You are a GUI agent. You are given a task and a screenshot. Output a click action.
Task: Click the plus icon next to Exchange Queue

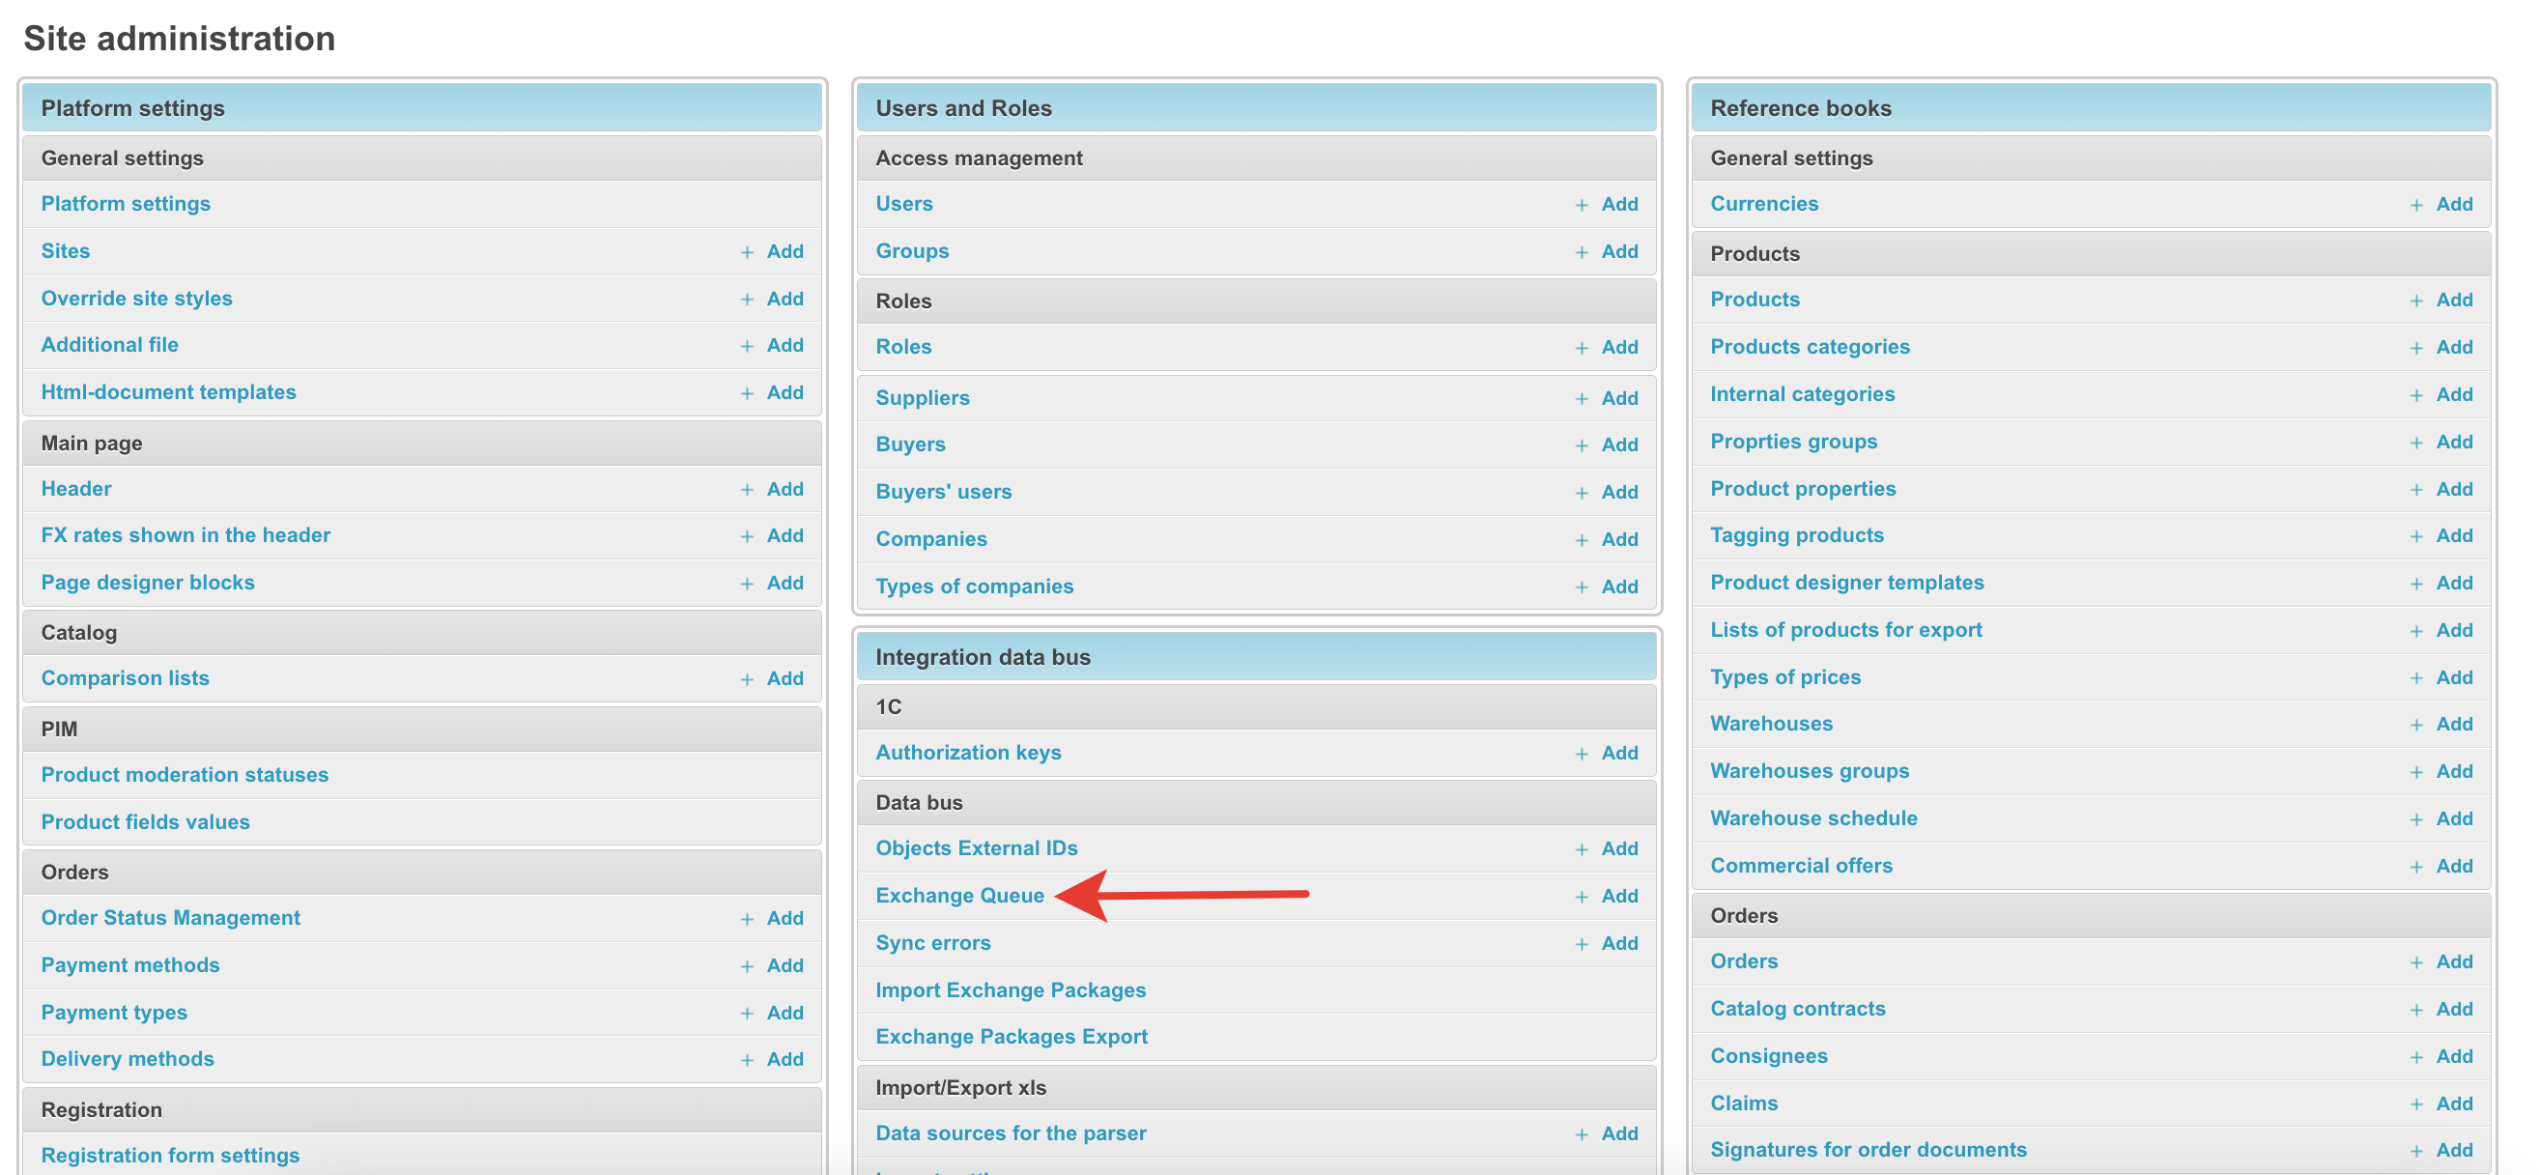(1581, 897)
